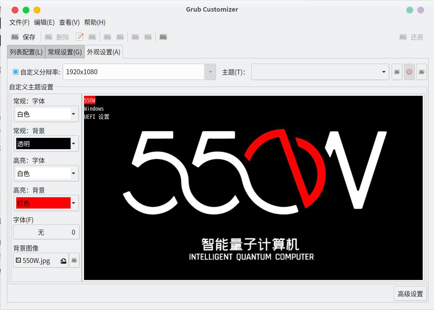The height and width of the screenshot is (310, 434).
Task: Click the red X remove-theme icon
Action: (409, 72)
